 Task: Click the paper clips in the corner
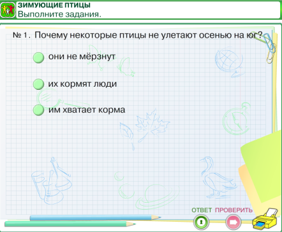269,48
